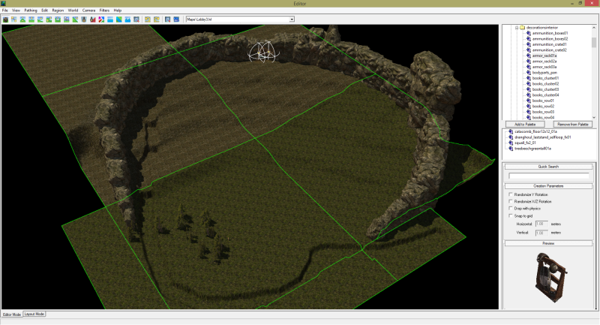Click the icon beside armor_rack01a
Screen dimensions: 600x325
(x=528, y=56)
